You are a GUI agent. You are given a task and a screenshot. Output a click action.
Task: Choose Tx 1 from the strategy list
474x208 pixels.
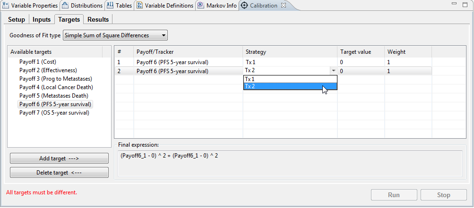[x=290, y=79]
